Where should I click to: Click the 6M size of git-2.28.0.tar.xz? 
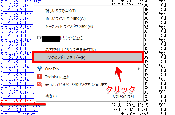[163, 110]
